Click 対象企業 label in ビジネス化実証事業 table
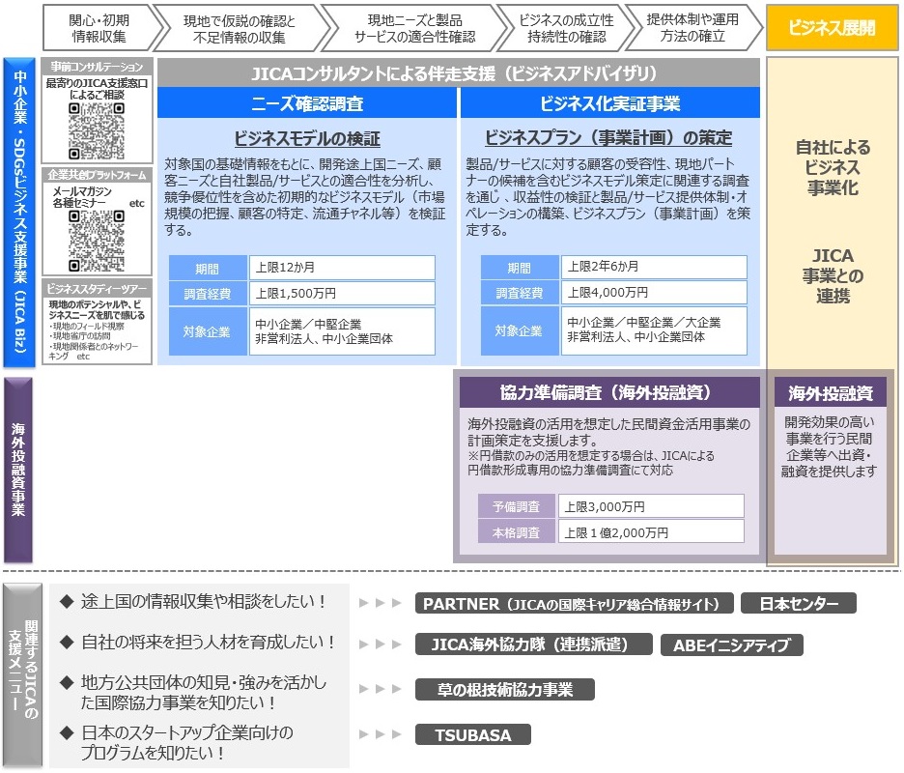 point(520,330)
